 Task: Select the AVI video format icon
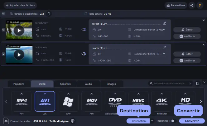45,101
